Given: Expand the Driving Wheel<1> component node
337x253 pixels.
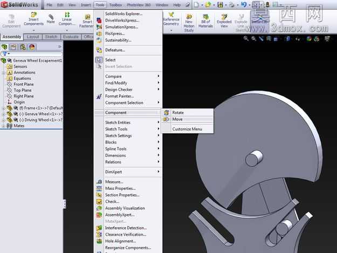Looking at the screenshot, I should coord(3,120).
